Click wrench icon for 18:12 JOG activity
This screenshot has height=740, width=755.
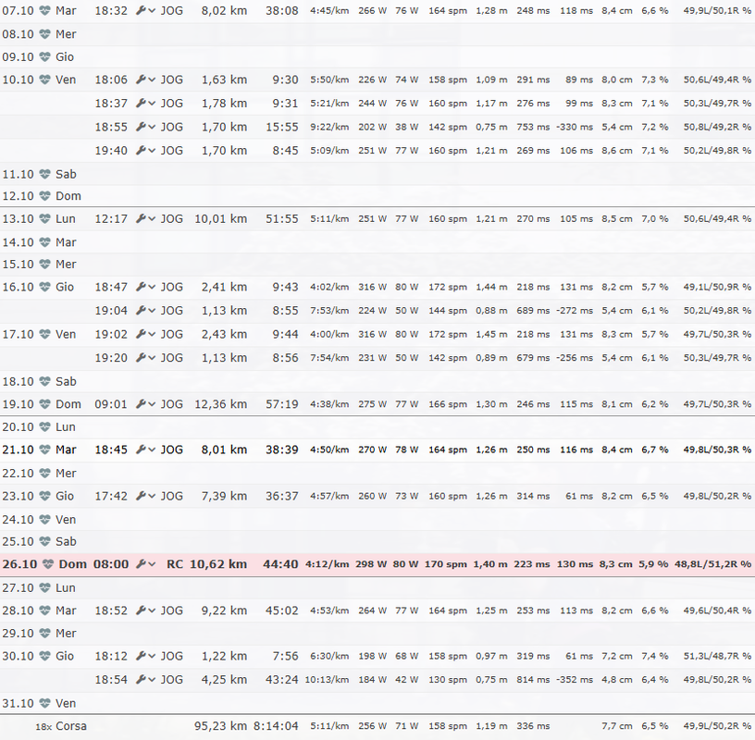pos(141,656)
